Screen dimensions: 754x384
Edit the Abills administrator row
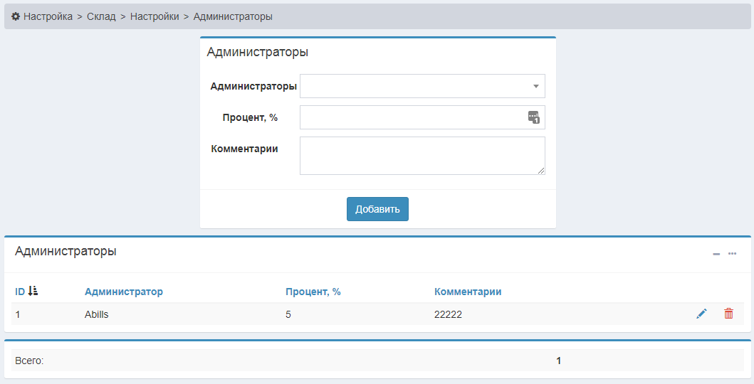[x=701, y=314]
